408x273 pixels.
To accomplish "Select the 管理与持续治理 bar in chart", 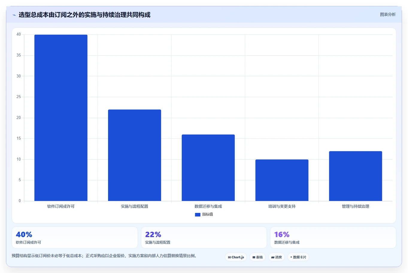I will pyautogui.click(x=355, y=176).
